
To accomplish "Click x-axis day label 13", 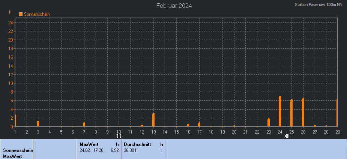I will pyautogui.click(x=153, y=132).
